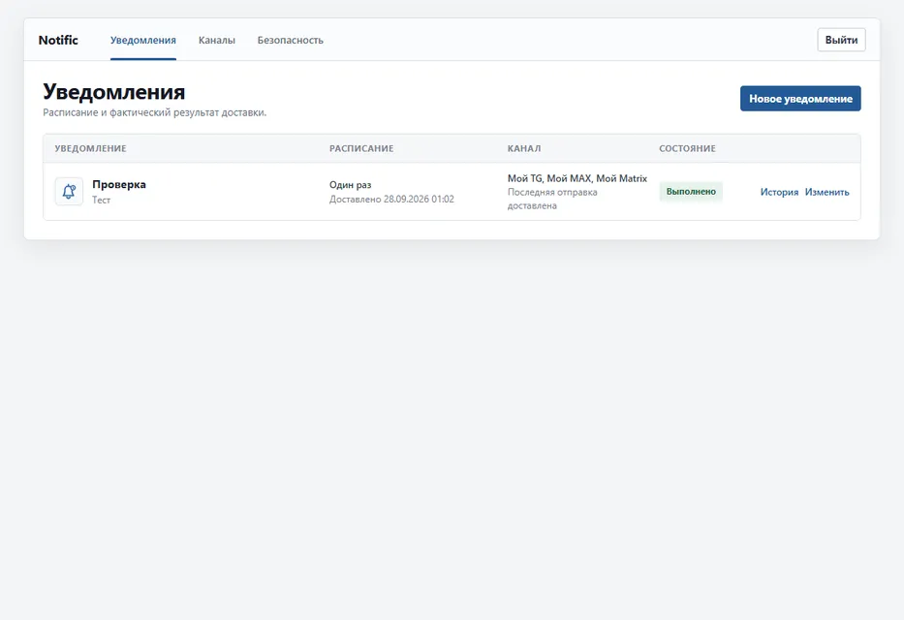
Task: Create a notification with Новое уведомление
Action: (x=800, y=99)
